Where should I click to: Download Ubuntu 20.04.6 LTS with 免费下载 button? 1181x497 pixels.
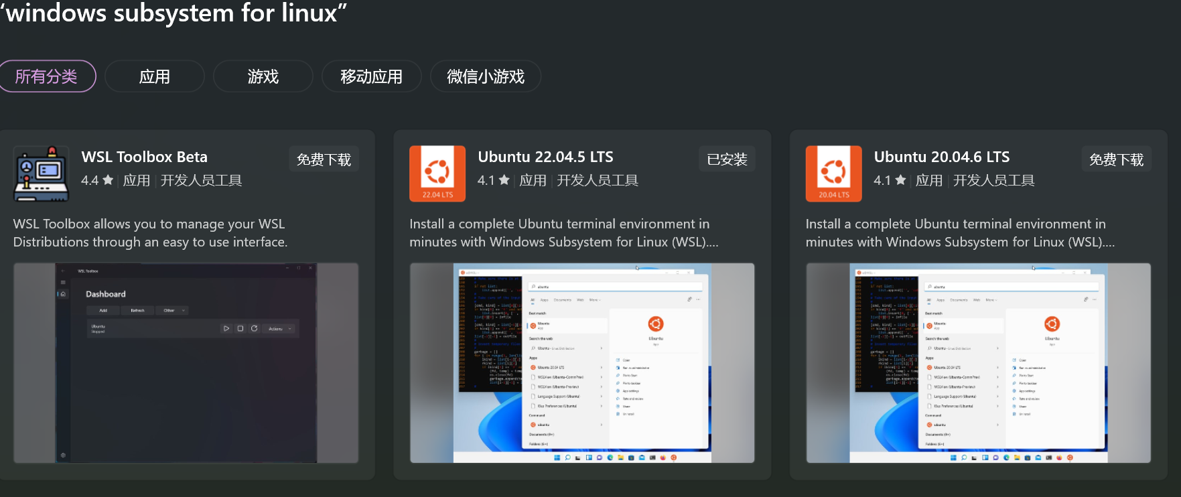[x=1117, y=159]
